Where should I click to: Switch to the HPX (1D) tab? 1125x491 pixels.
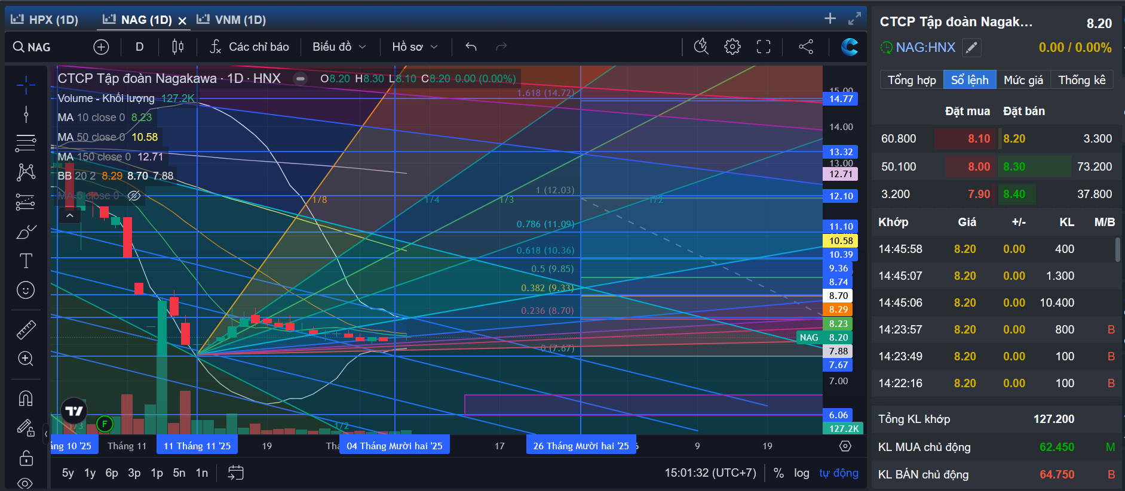tap(45, 20)
